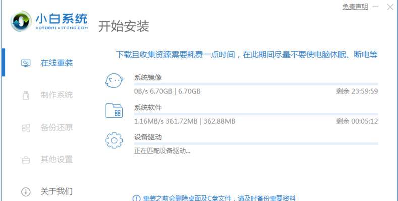Screen dimensions: 398x201
Task: Open 备份还原 sidebar item
Action: click(56, 128)
